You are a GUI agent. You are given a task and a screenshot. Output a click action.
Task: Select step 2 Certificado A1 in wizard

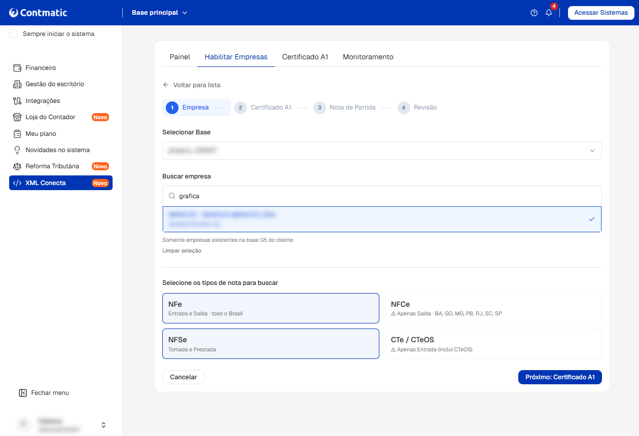[263, 107]
